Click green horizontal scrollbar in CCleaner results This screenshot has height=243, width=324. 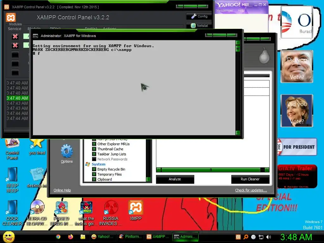coord(211,170)
